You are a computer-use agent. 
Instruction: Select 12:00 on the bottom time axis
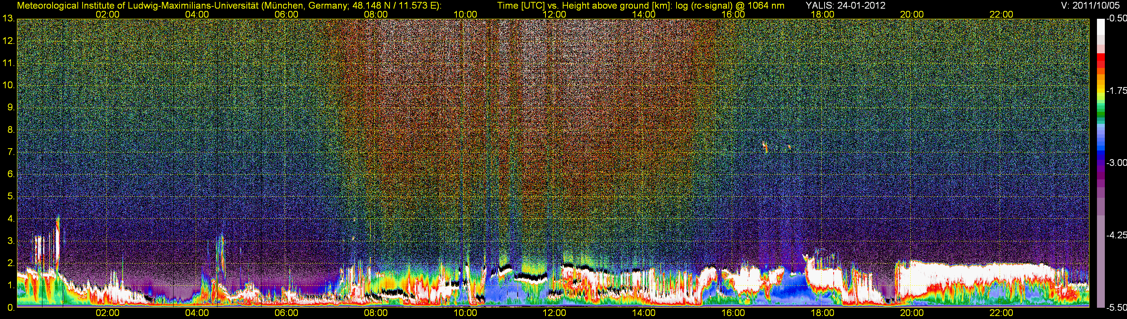(x=554, y=313)
